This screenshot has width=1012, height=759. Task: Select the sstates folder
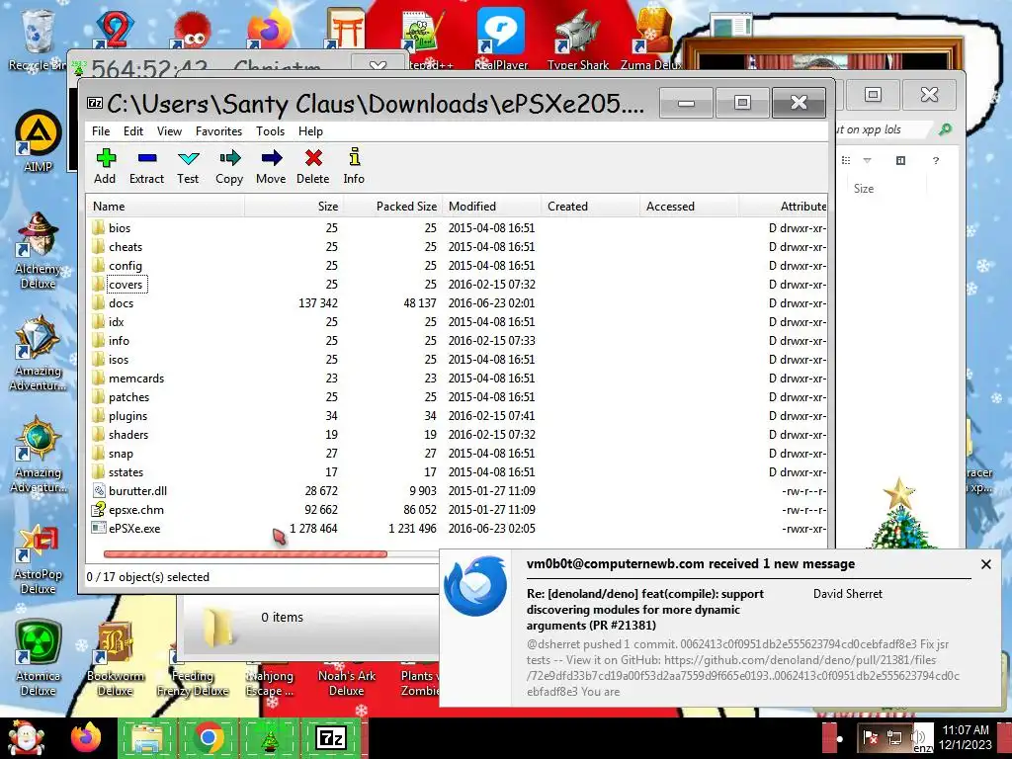point(126,471)
